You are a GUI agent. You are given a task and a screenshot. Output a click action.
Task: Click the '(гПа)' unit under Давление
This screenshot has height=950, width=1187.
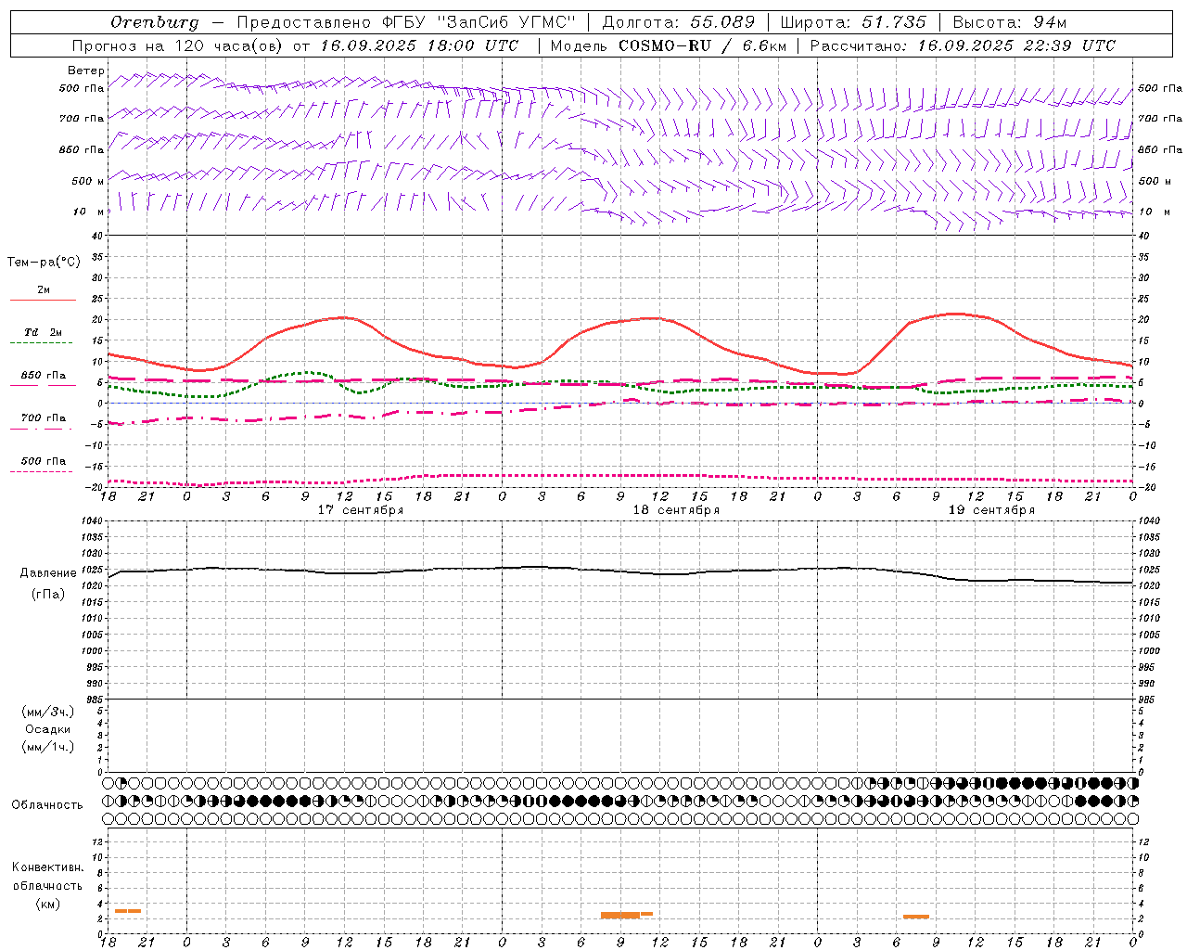pos(48,595)
